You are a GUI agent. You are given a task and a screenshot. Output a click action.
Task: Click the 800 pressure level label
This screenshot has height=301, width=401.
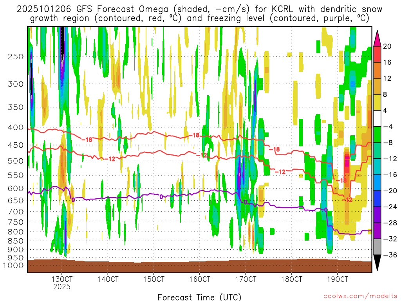[x=16, y=232]
